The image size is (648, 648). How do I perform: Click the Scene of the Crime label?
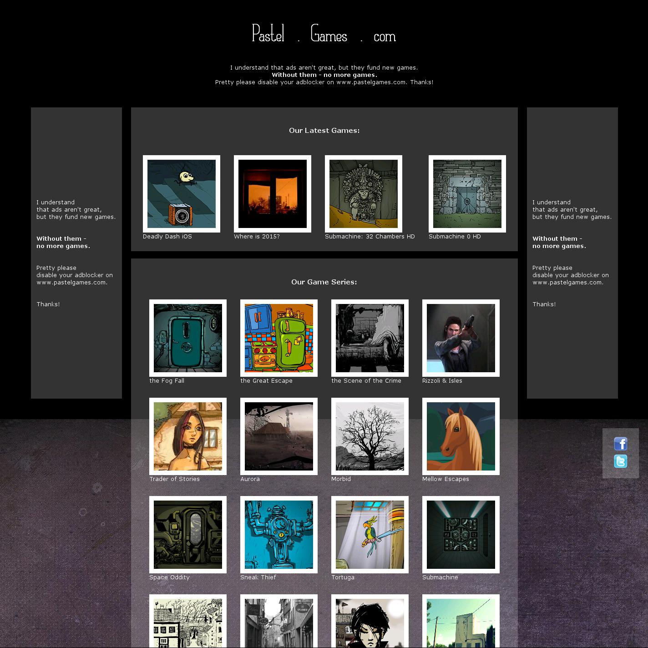[x=366, y=381]
